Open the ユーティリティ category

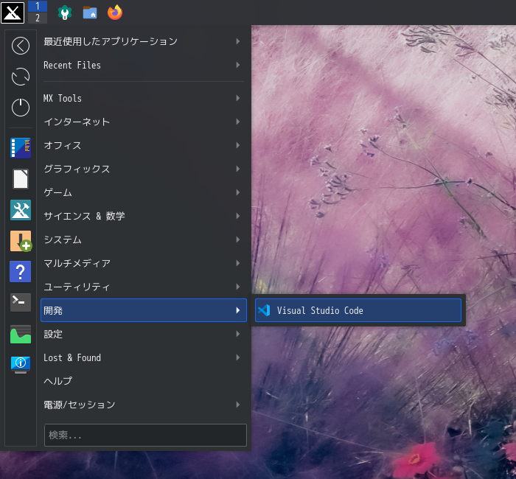[x=144, y=287]
